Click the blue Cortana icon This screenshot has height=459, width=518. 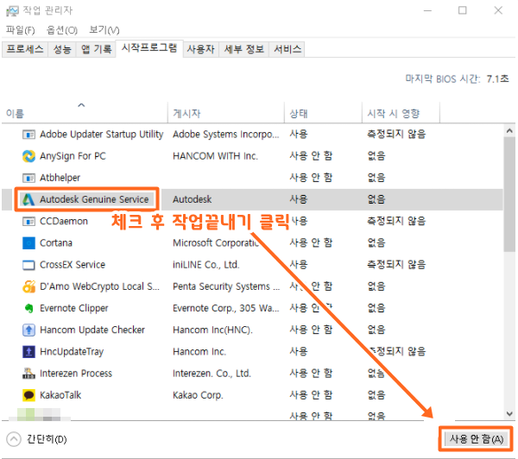coord(28,243)
